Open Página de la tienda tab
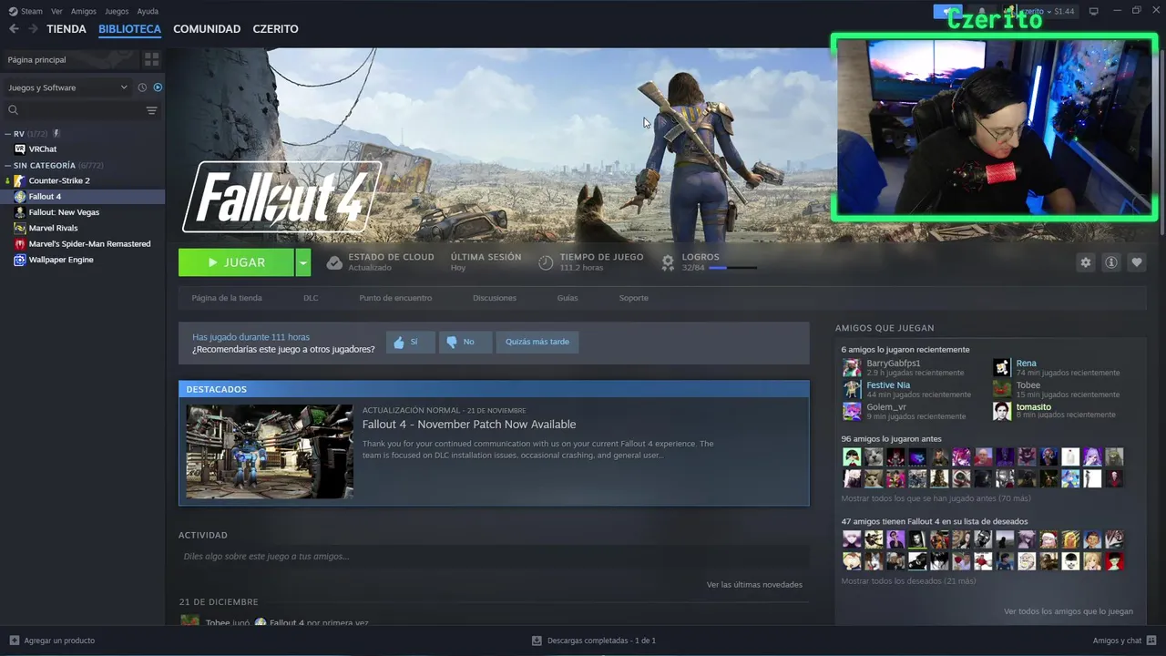1166x656 pixels. [227, 298]
